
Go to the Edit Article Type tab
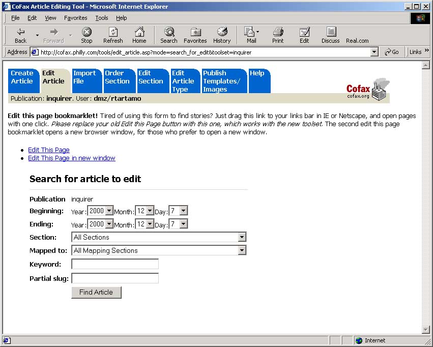185,80
